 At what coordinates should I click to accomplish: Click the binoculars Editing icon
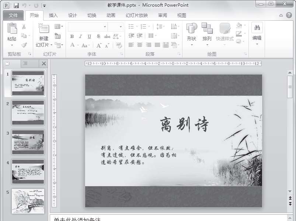[x=257, y=28]
